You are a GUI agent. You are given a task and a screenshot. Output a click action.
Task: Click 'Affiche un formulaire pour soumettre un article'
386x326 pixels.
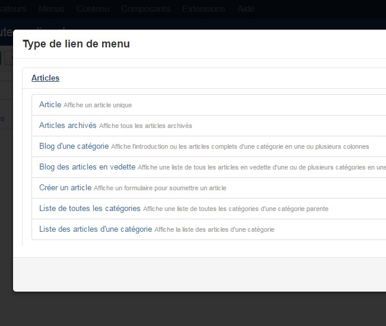click(160, 188)
